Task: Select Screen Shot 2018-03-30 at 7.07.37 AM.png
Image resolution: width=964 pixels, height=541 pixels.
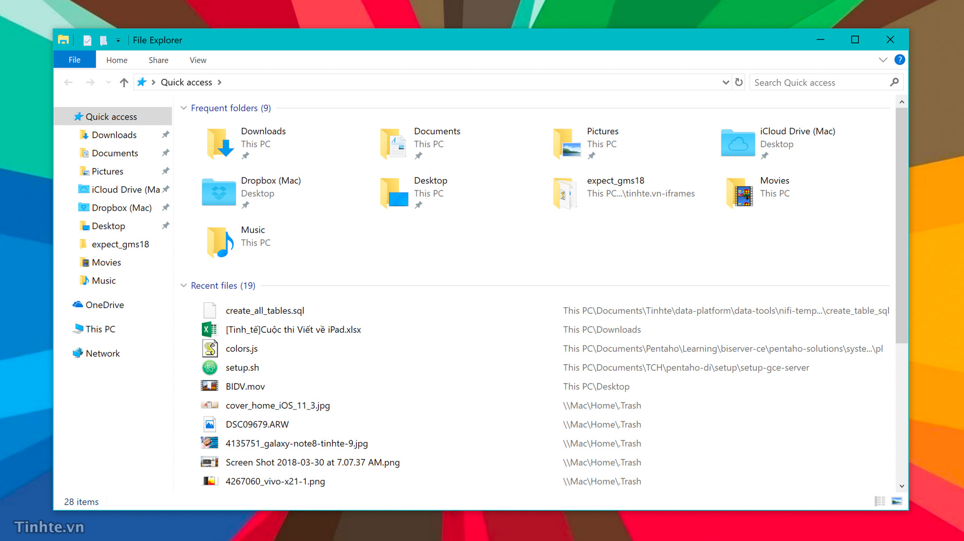Action: [x=312, y=462]
